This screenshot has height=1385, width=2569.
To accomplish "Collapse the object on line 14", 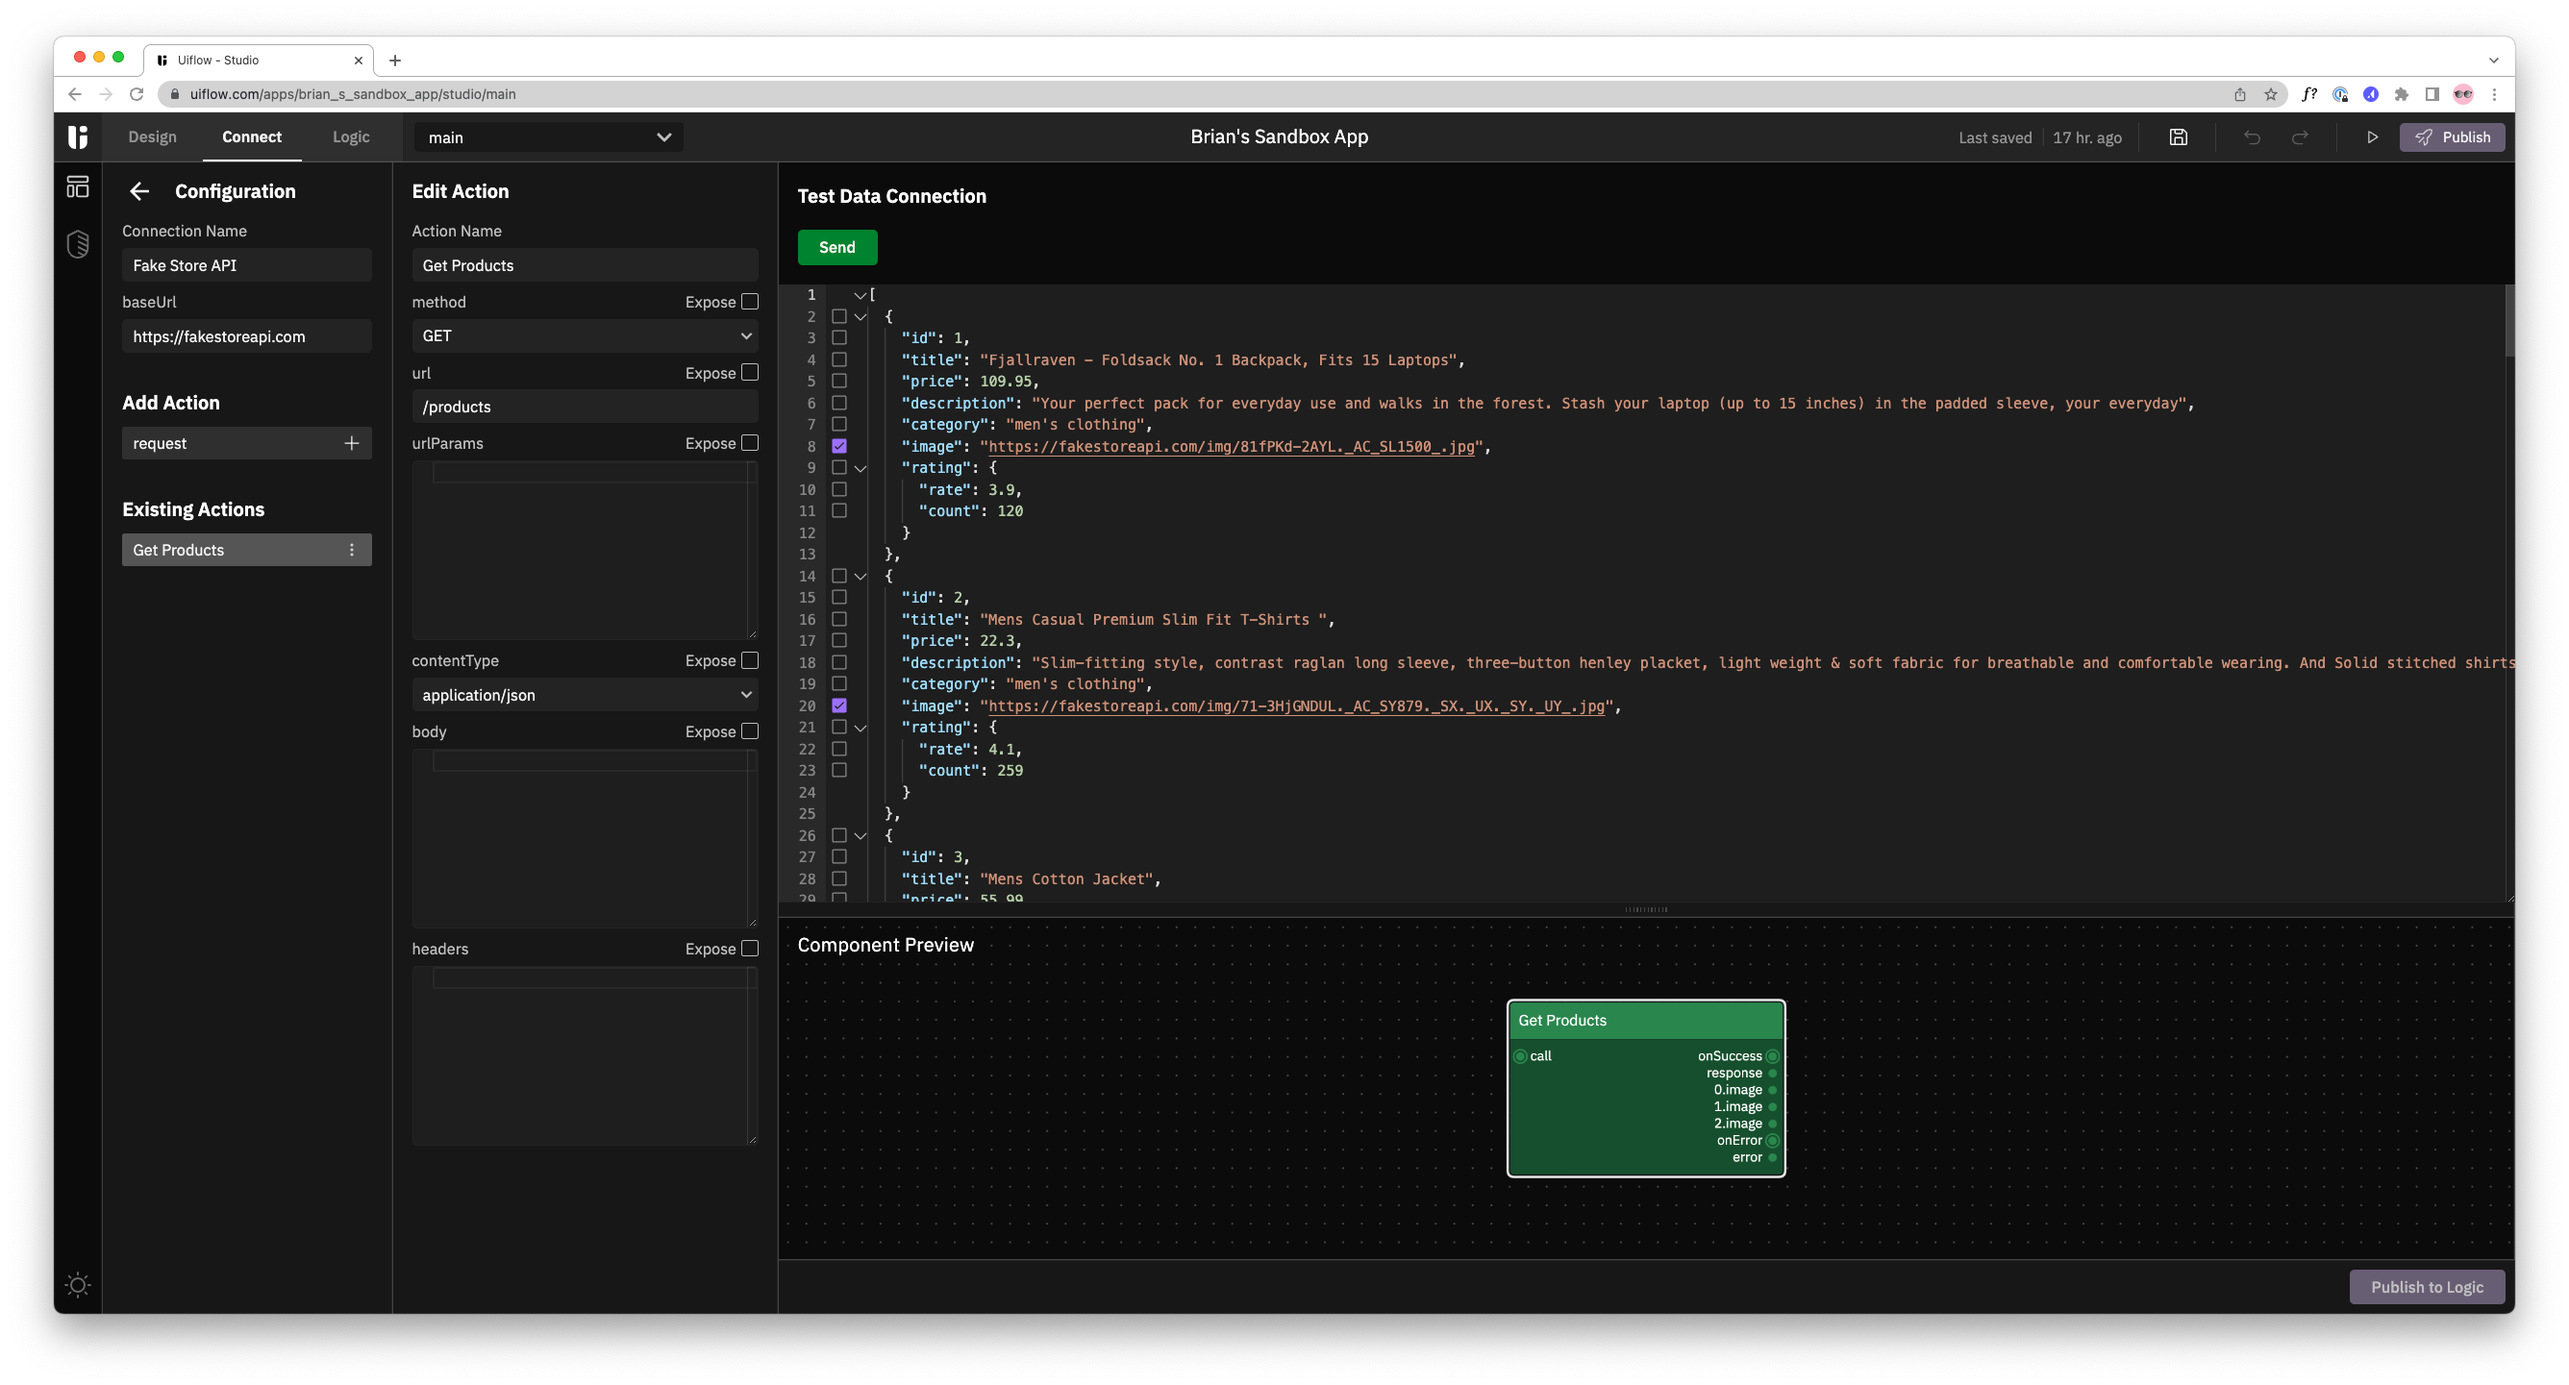I will [x=860, y=577].
